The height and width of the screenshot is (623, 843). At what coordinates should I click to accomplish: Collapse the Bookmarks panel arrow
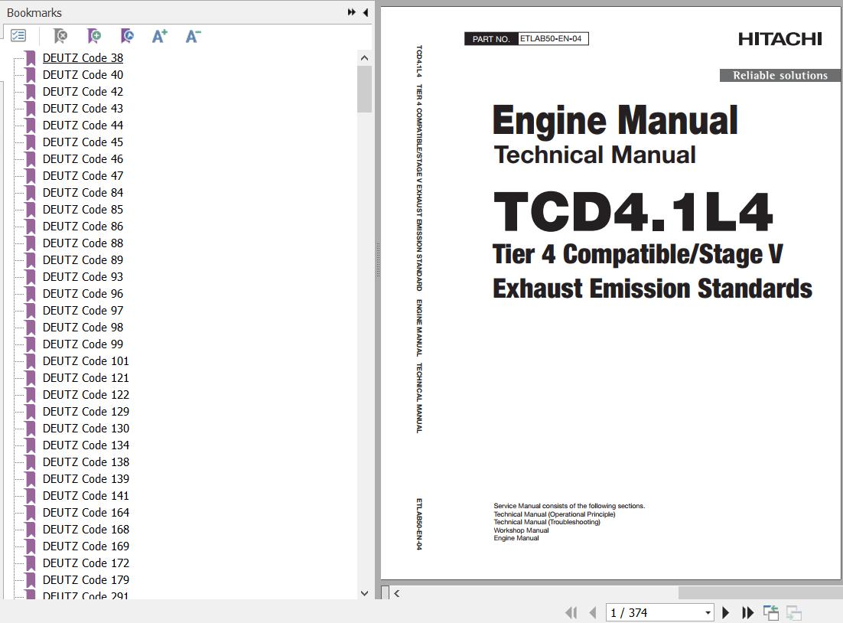[366, 12]
